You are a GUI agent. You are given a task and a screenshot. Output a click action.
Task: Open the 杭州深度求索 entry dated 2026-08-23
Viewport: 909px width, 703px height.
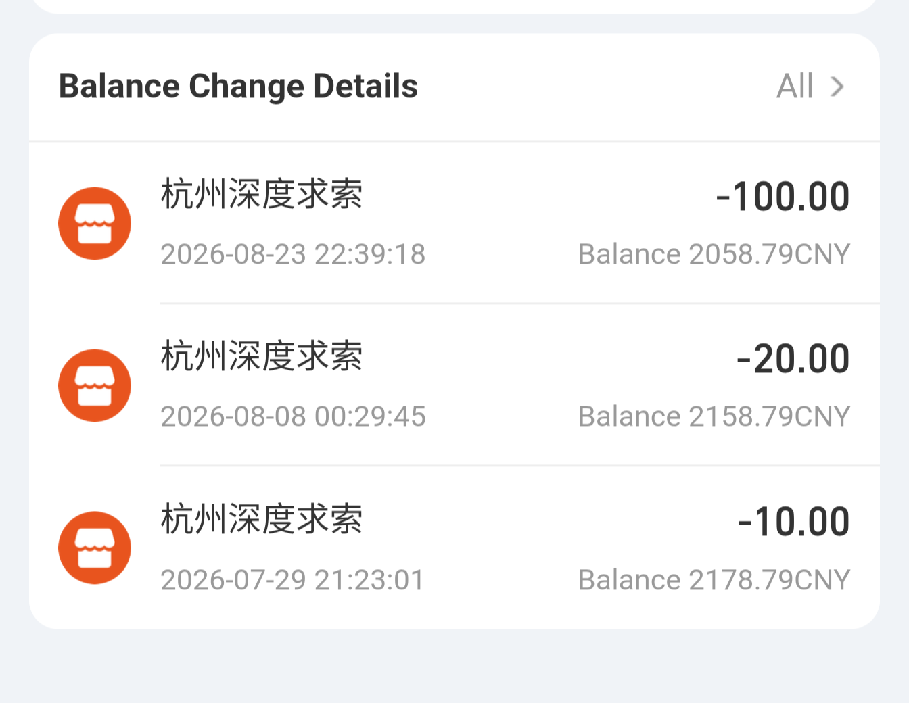pyautogui.click(x=454, y=223)
